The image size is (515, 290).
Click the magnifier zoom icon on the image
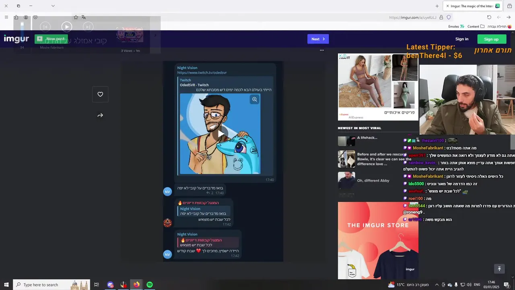point(254,99)
